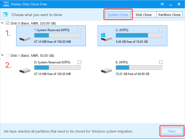Click the 'D: System Reserved (NTFS)' label

pyautogui.click(x=52, y=62)
